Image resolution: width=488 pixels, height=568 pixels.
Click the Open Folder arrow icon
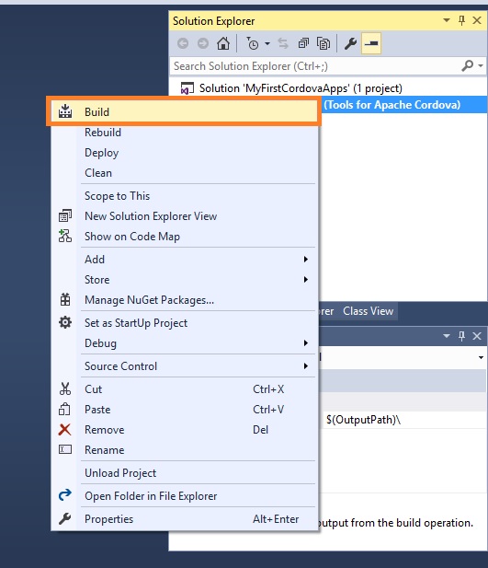(65, 495)
